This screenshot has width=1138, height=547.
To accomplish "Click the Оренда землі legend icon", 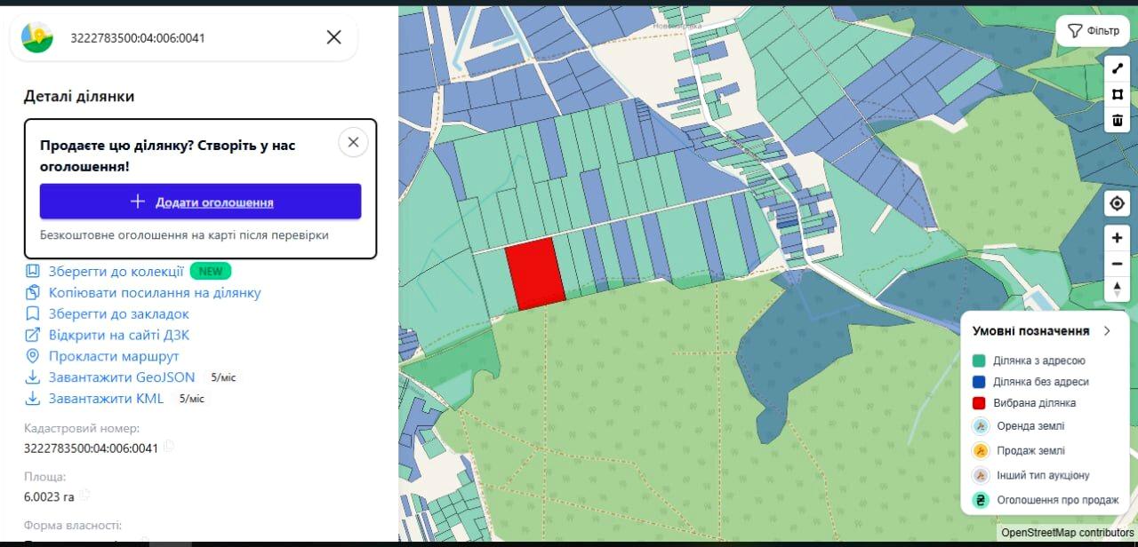I will [981, 426].
